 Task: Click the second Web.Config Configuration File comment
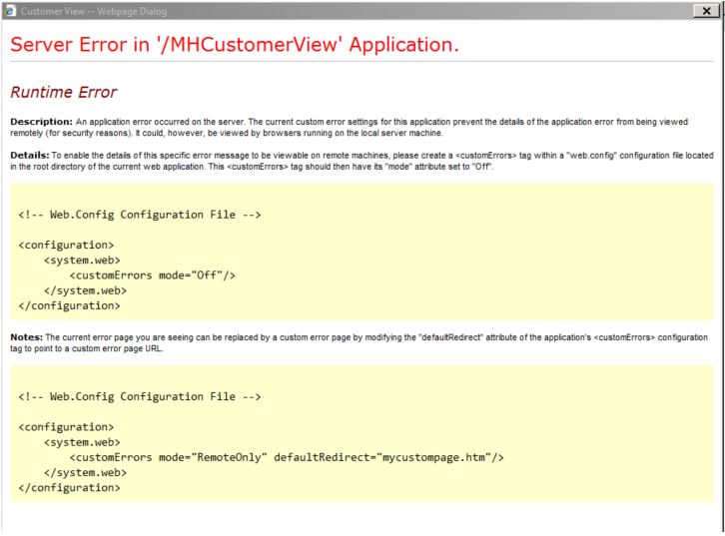140,396
